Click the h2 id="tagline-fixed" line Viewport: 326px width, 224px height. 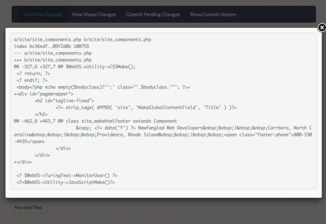tap(65, 101)
